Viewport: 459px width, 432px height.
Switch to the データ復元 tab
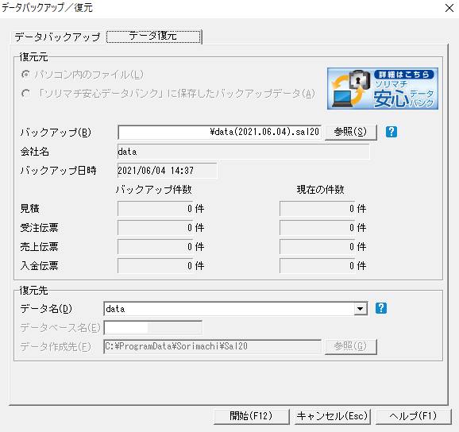click(154, 37)
